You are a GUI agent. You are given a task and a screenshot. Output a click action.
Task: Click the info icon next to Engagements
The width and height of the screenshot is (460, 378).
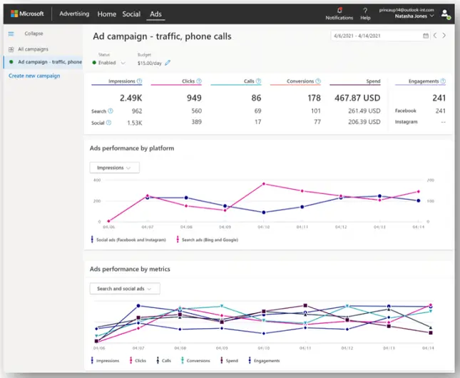(443, 81)
